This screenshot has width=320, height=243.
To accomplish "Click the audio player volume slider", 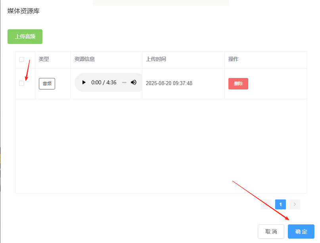I will pos(124,82).
